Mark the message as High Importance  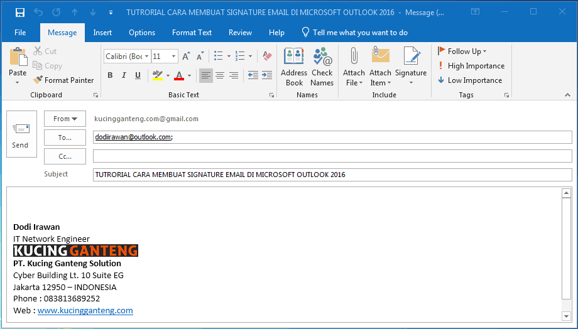coord(471,65)
